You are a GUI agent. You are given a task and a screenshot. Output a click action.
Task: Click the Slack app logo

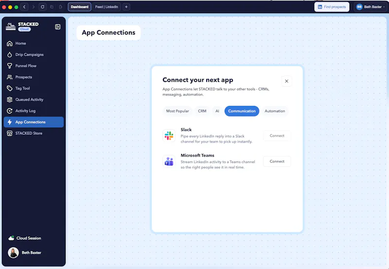[x=169, y=136]
